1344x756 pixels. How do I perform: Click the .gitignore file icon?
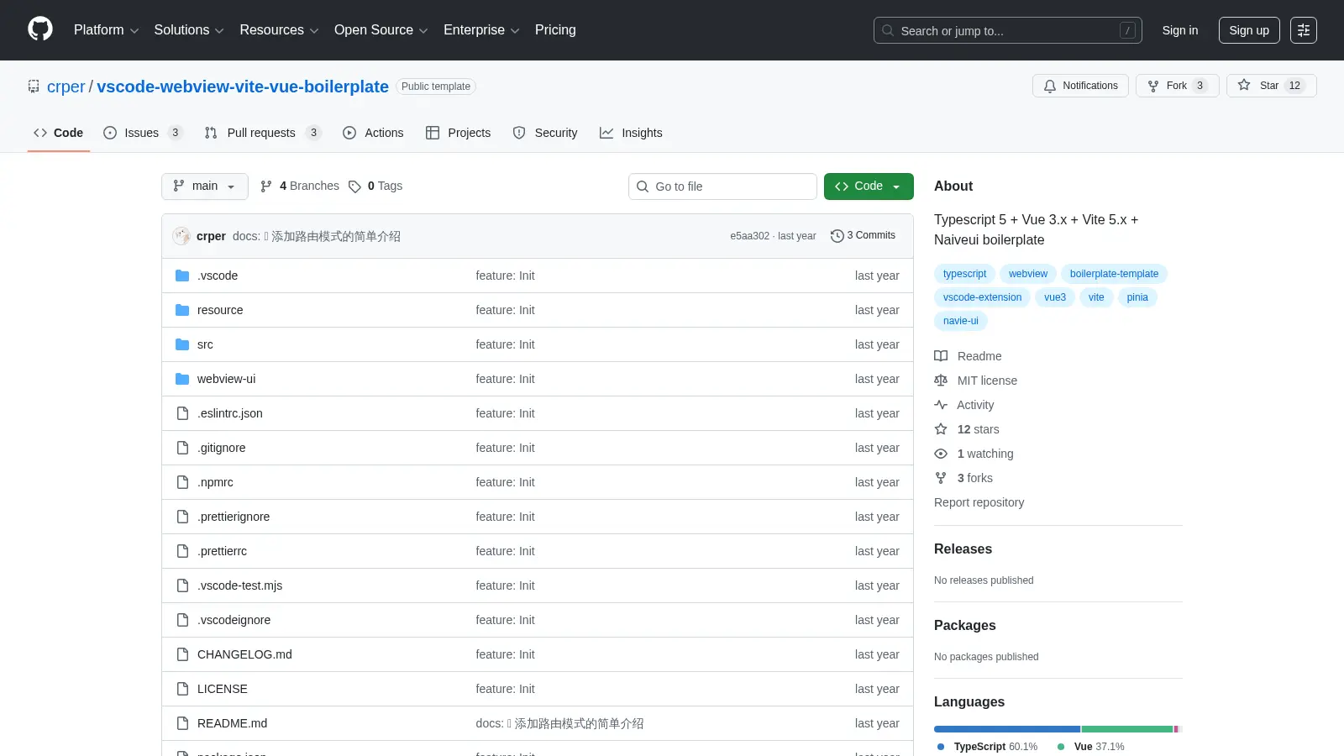click(182, 448)
